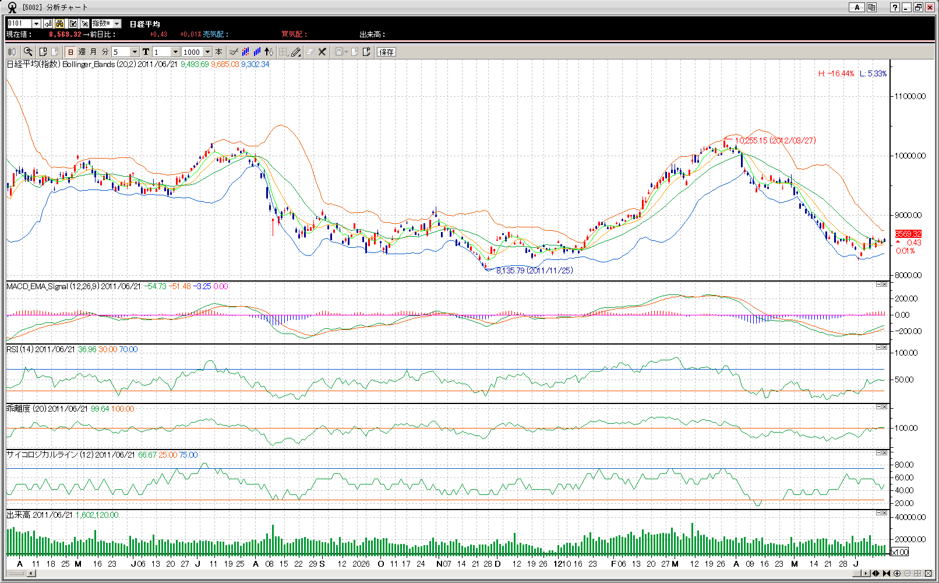
Task: Toggle daily chart period button 日
Action: pyautogui.click(x=70, y=52)
